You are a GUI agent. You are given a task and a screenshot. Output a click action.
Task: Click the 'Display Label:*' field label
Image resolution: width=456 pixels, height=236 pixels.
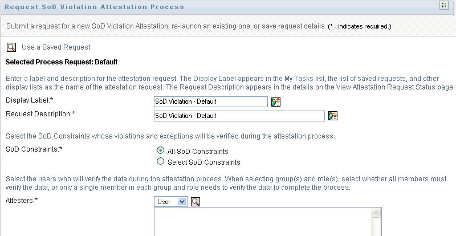[x=27, y=100]
